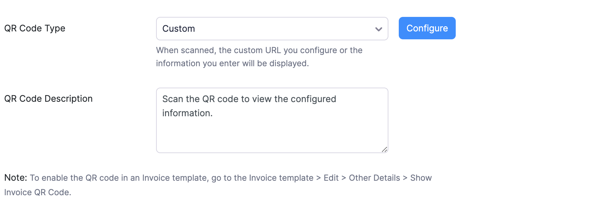Click the 'Edit' step in the note
Image resolution: width=589 pixels, height=209 pixels.
click(x=331, y=178)
